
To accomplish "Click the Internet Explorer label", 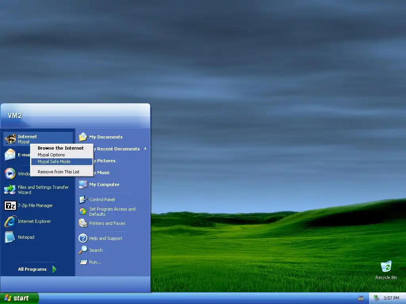I will 34,221.
